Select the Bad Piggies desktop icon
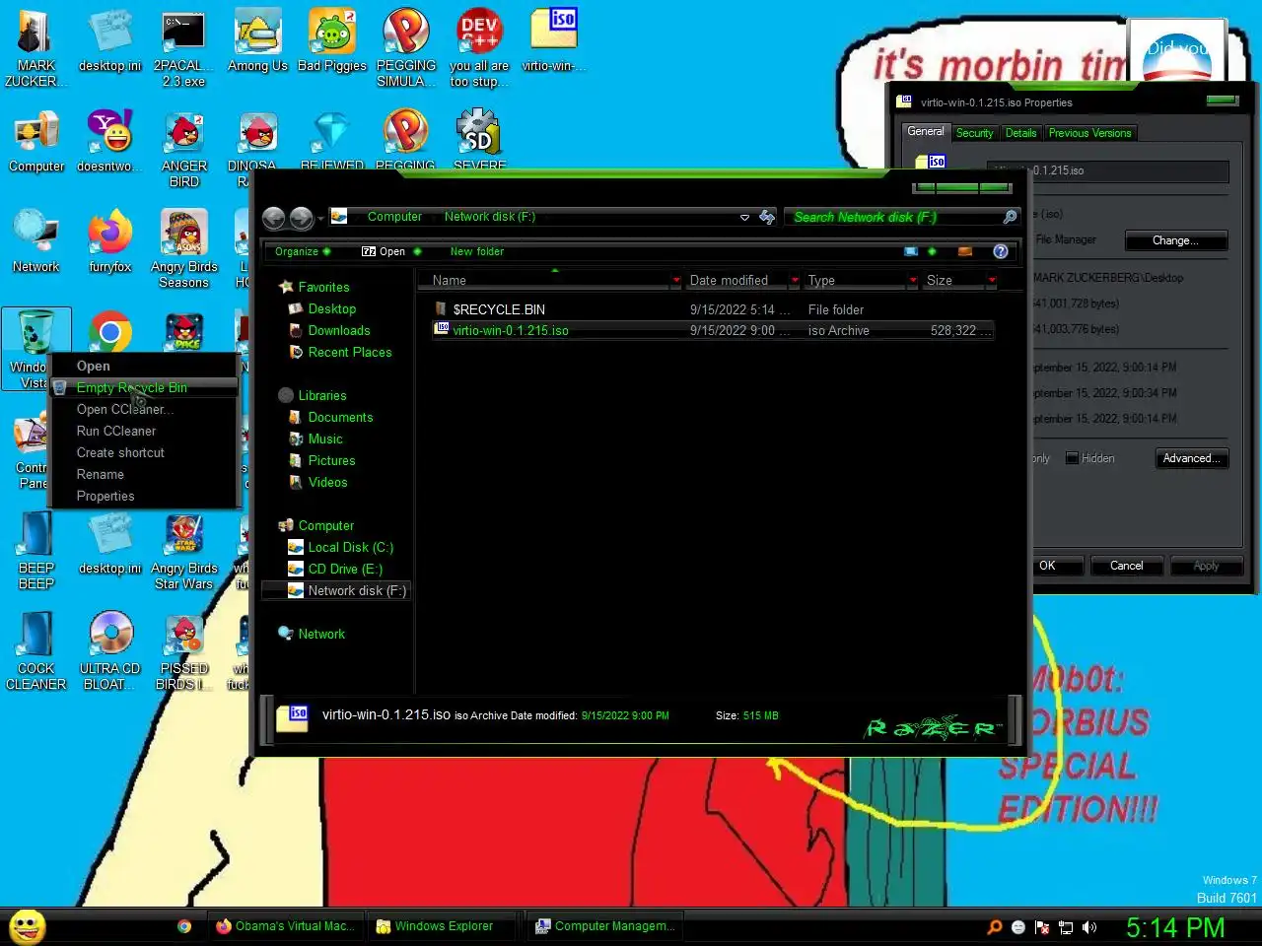 (332, 42)
